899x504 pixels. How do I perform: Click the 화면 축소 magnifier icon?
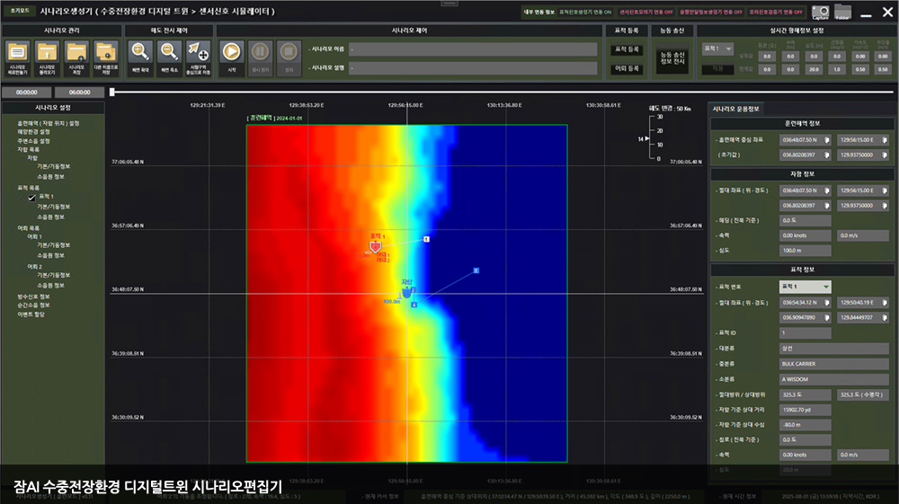tap(169, 52)
